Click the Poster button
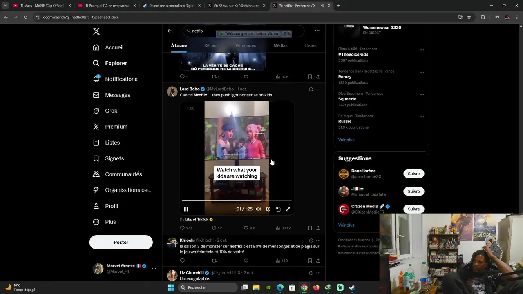 pyautogui.click(x=121, y=242)
